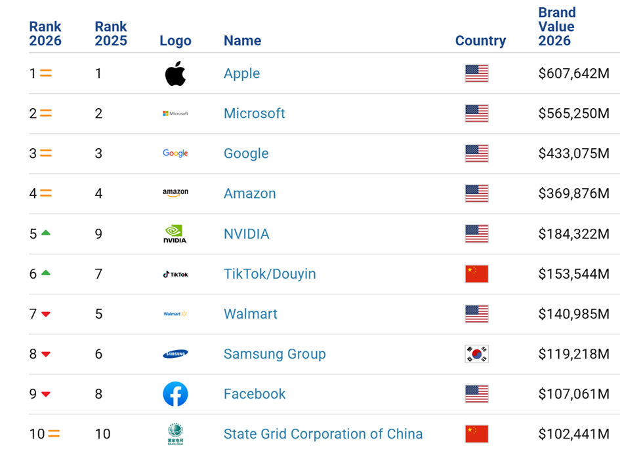Click the TikTok logo icon
The height and width of the screenshot is (451, 620).
click(x=175, y=274)
